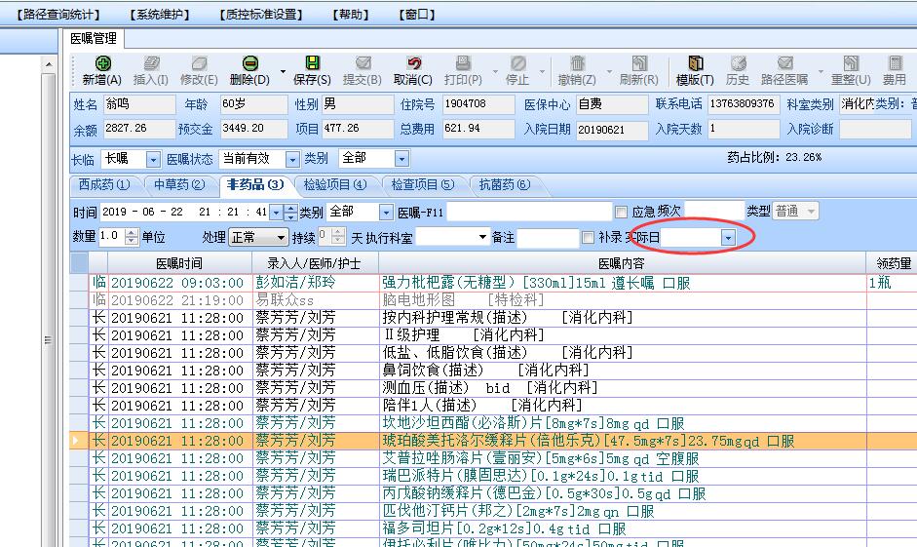Click the 刷新(R) refresh icon
The image size is (917, 547).
[639, 63]
